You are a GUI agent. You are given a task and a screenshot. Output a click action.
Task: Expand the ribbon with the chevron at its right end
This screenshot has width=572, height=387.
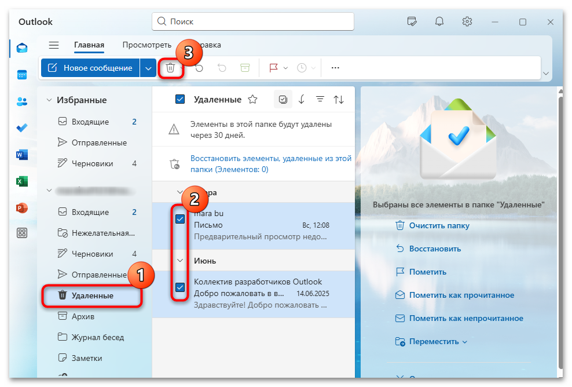point(546,74)
